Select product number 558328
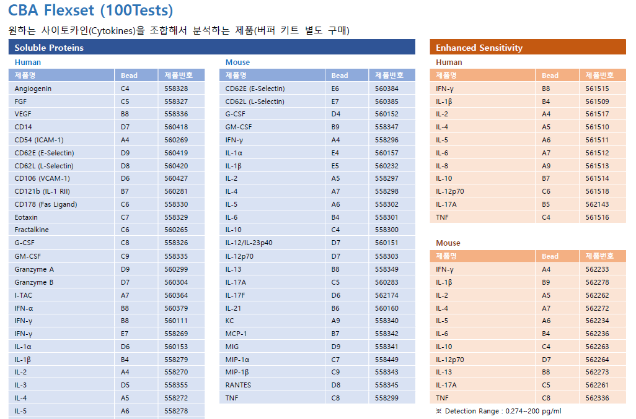 click(x=176, y=89)
